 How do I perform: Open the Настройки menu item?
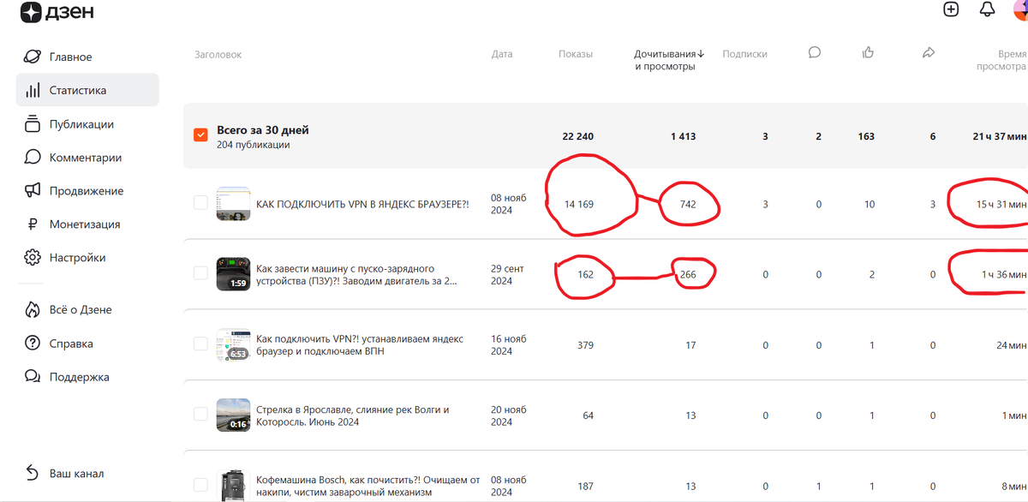78,257
